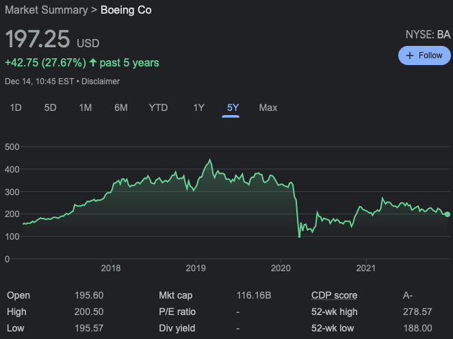Click the plus icon in Follow button
Image resolution: width=453 pixels, height=339 pixels.
(410, 55)
